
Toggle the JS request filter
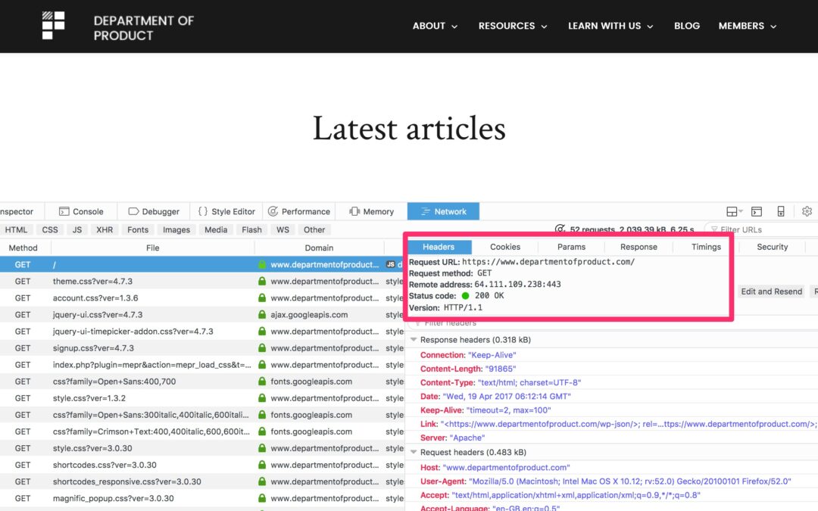tap(77, 229)
